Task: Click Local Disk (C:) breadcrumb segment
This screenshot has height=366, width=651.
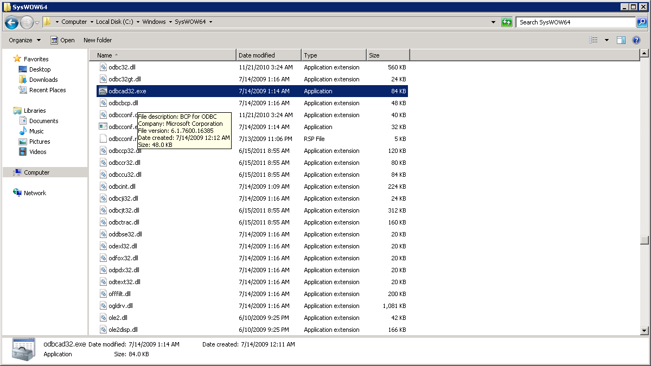Action: pyautogui.click(x=114, y=22)
